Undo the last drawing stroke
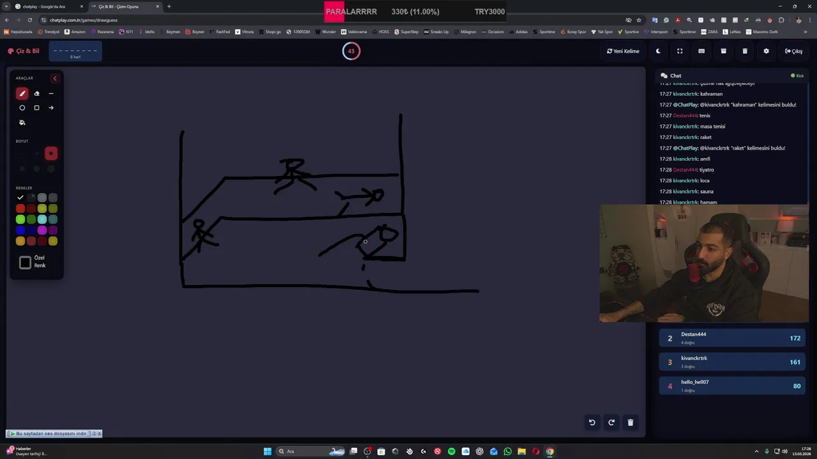 click(592, 422)
